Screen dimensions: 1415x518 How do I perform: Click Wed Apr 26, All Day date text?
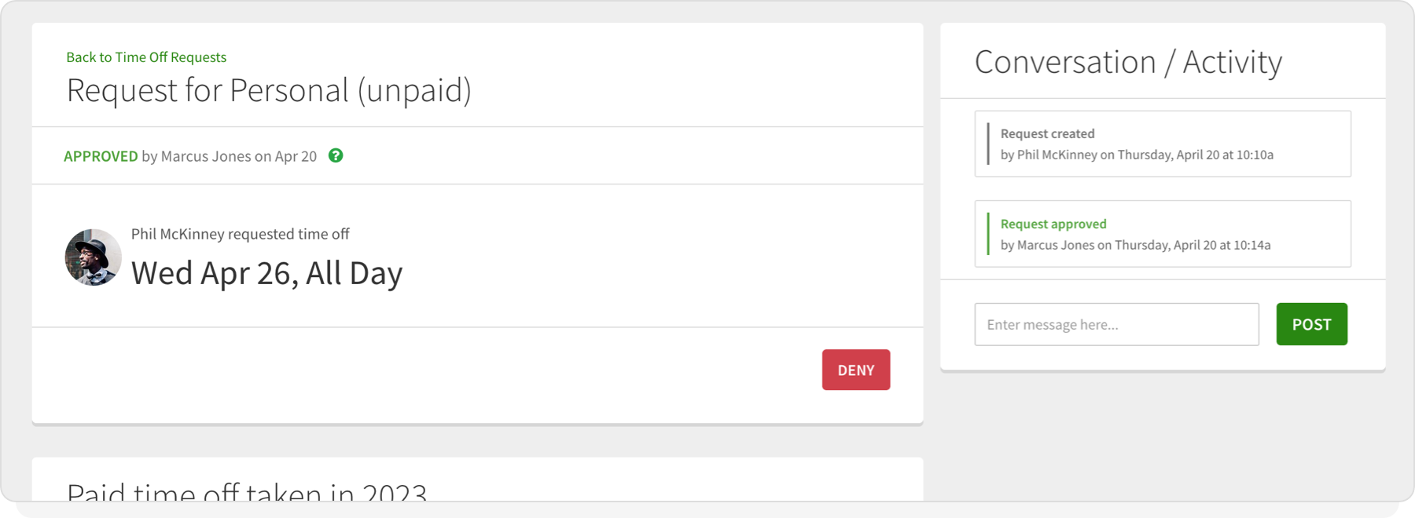pos(266,272)
